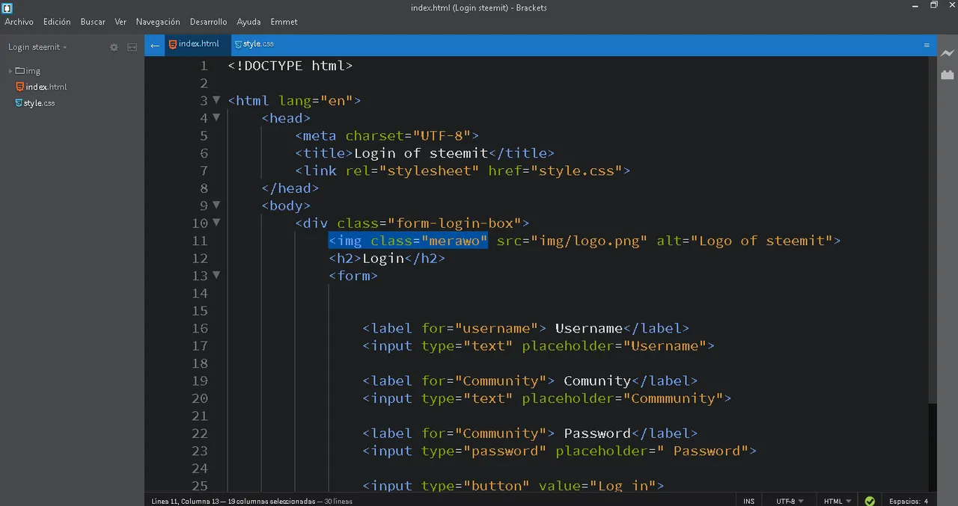Open sidebar settings gear icon
Image resolution: width=958 pixels, height=506 pixels.
114,47
